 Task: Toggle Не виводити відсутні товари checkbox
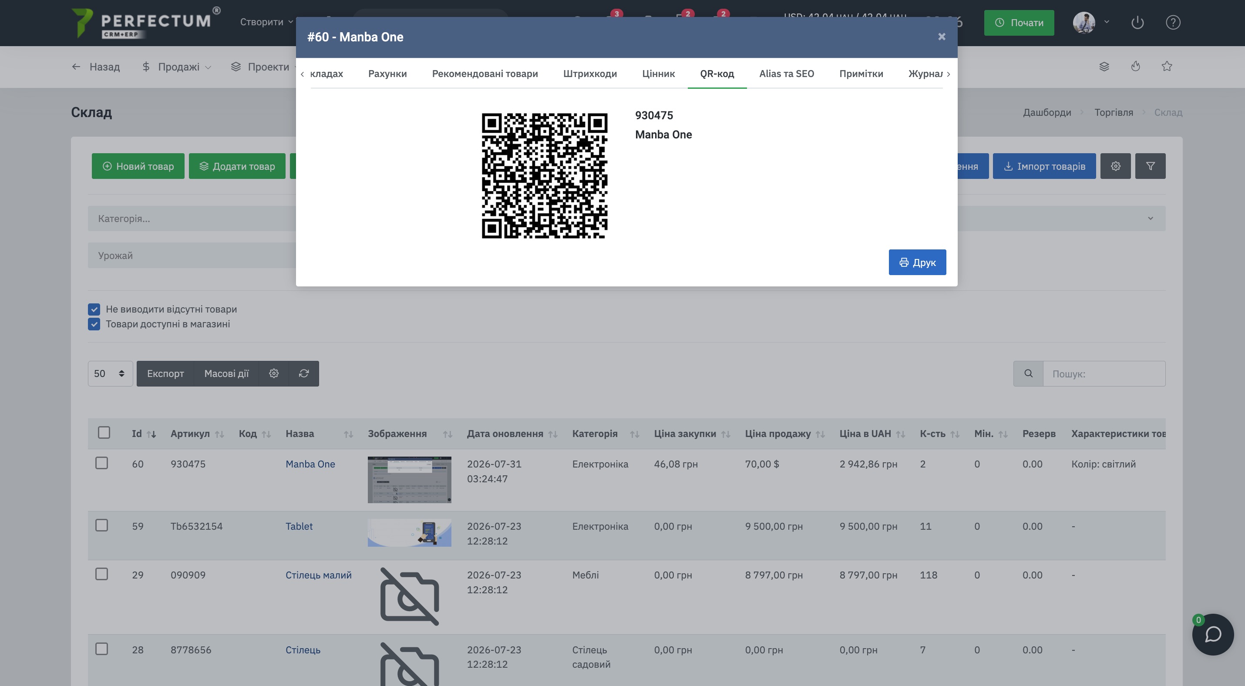pyautogui.click(x=94, y=309)
